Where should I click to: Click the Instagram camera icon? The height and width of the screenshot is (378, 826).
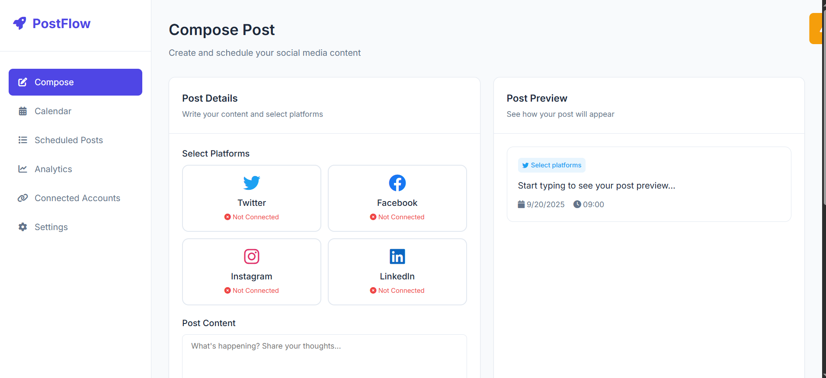coord(252,256)
